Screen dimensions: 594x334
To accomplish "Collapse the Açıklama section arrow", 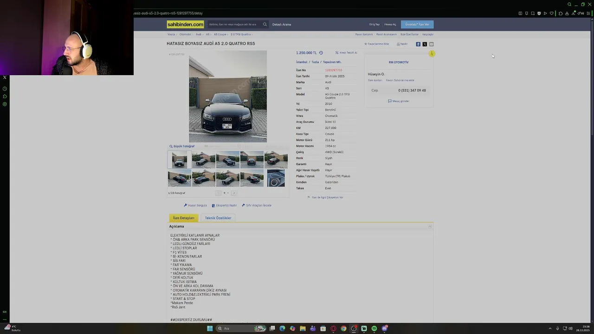I will click(430, 226).
